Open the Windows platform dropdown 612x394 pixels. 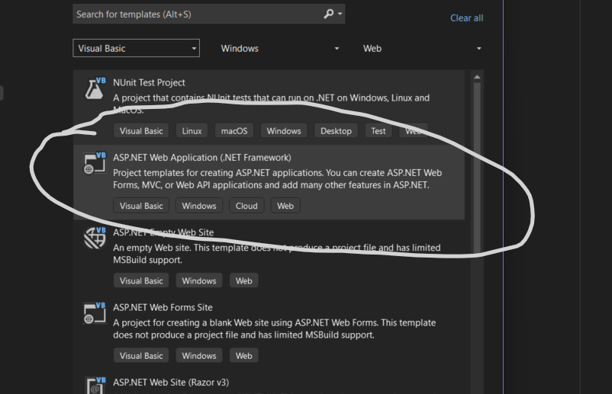[x=279, y=48]
